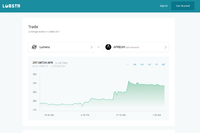Click the Stellar Lumens rocket icon
This screenshot has height=133, width=200.
point(34,47)
